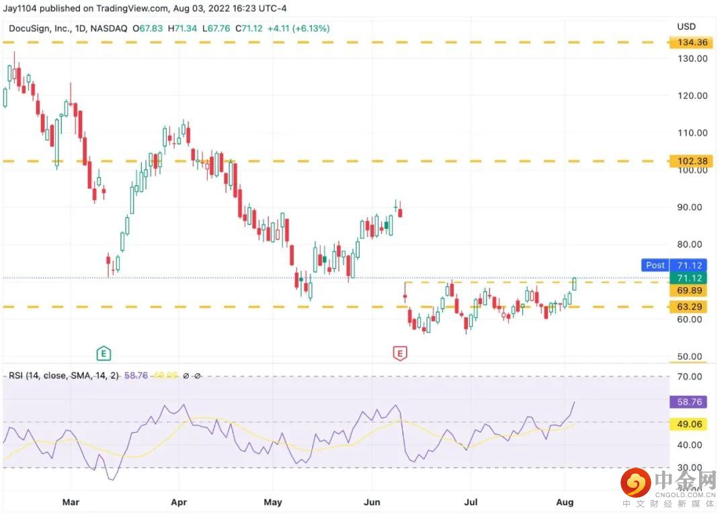Screen dimensions: 726x516
Task: Click the 50.00 price axis tick
Action: [x=690, y=356]
